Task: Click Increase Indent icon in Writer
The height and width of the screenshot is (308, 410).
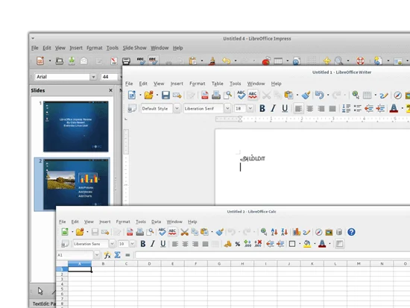Action: (380, 108)
